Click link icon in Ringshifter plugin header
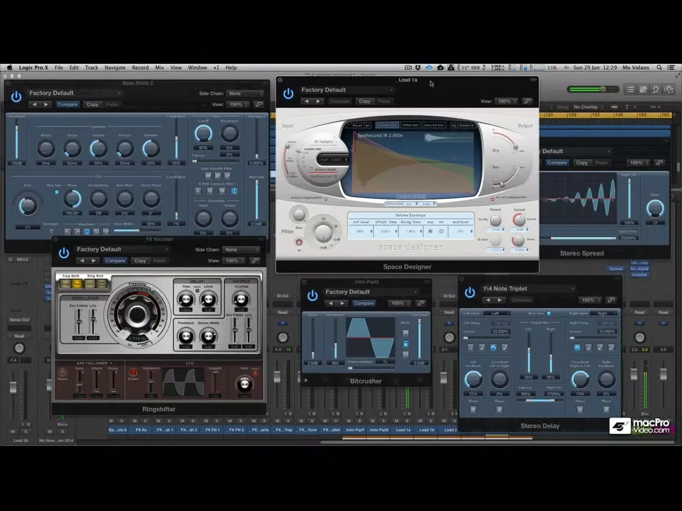 [255, 260]
